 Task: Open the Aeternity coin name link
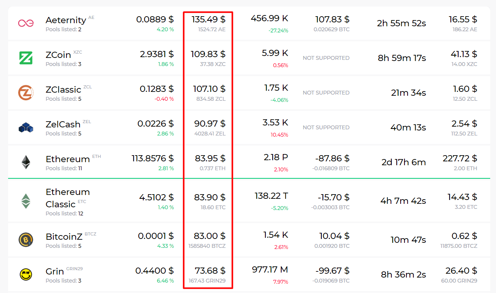coord(66,20)
